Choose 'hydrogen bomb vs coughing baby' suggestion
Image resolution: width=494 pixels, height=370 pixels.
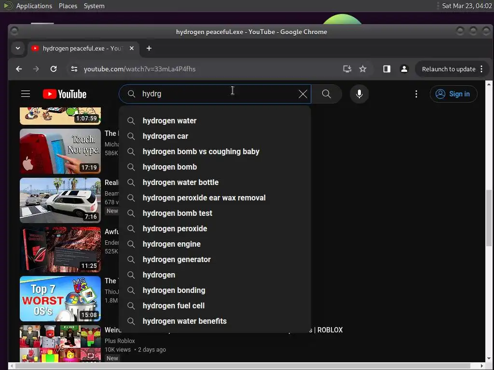click(215, 151)
